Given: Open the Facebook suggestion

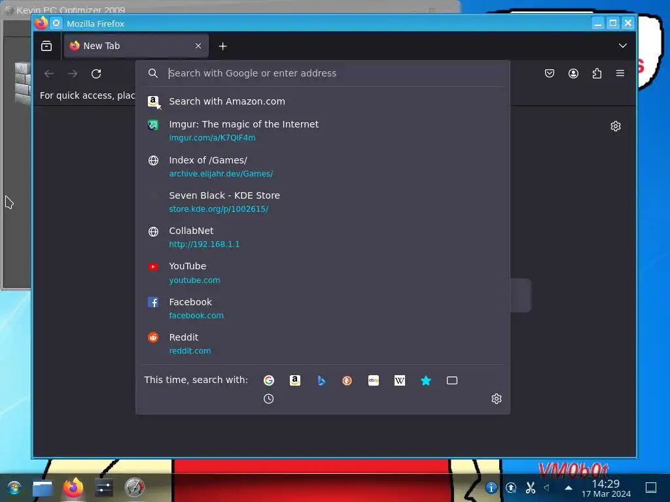Looking at the screenshot, I should 323,309.
